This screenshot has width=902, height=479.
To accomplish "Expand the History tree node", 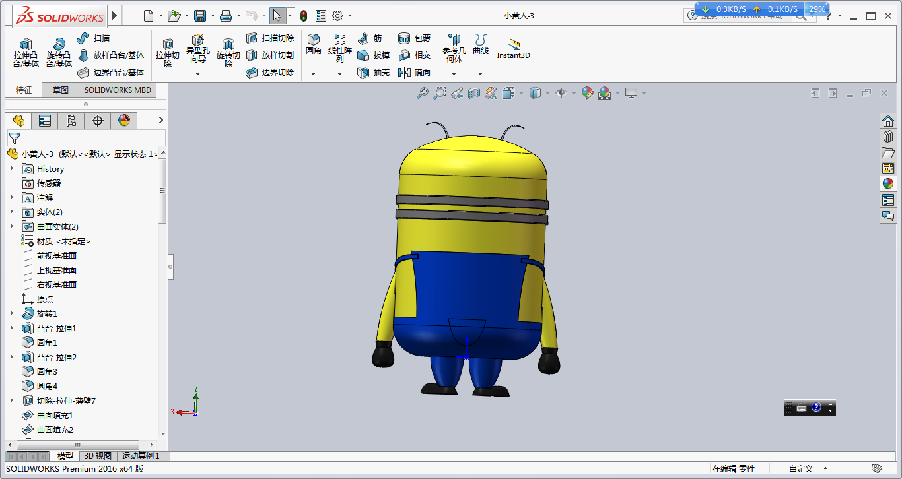I will (12, 169).
